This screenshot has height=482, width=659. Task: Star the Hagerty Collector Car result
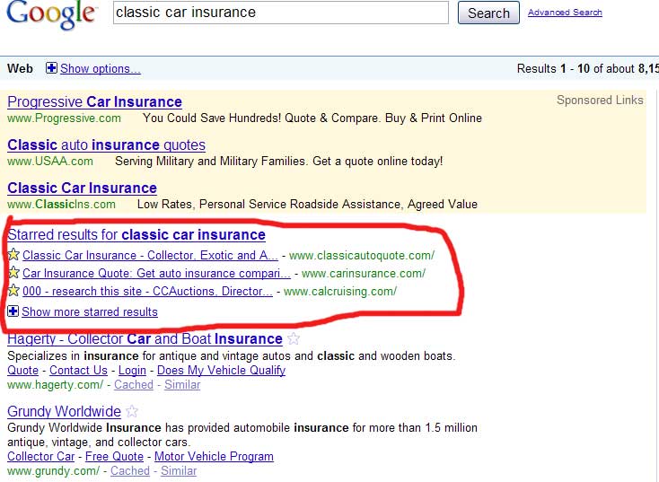tap(294, 338)
